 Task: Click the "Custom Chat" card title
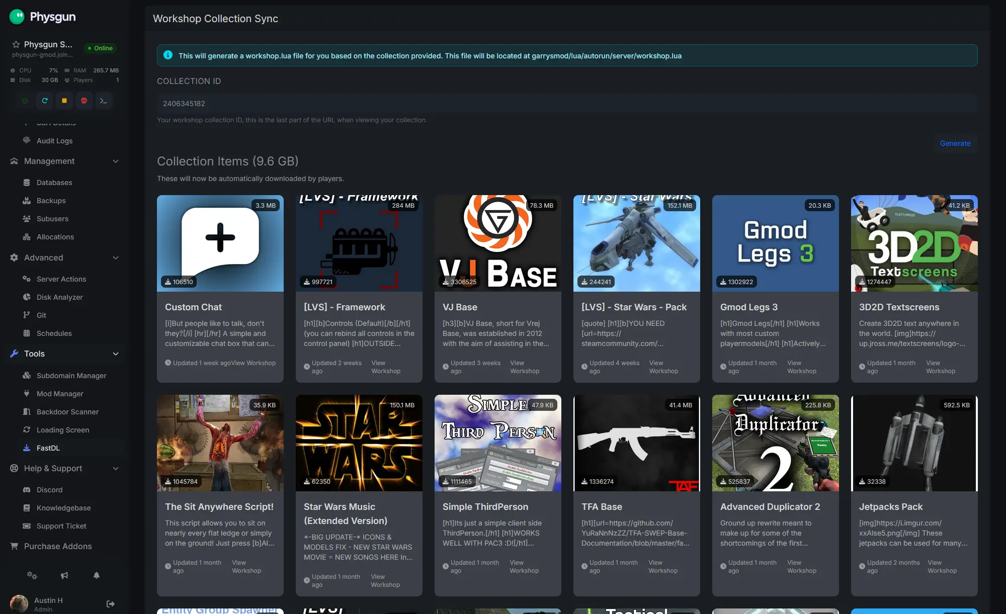pyautogui.click(x=193, y=307)
